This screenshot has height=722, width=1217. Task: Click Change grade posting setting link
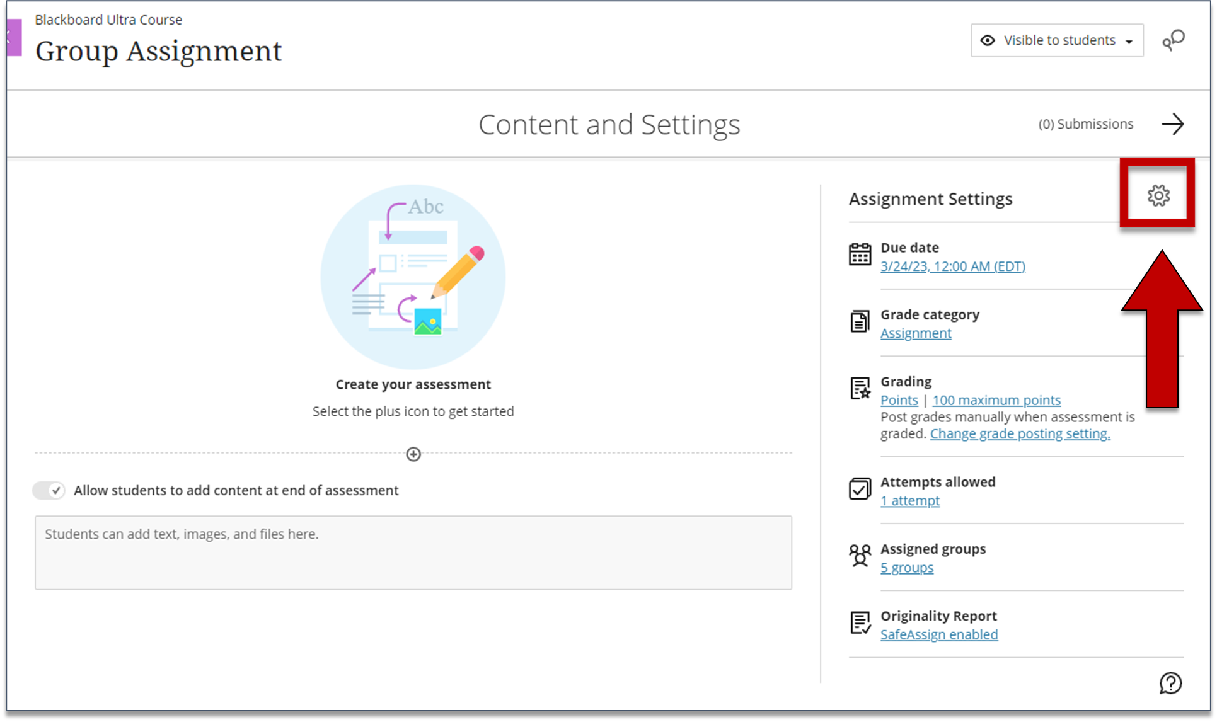(x=1020, y=433)
